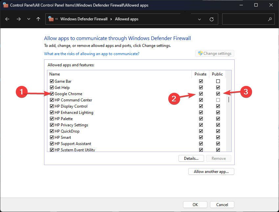Toggle HP Smart Private checkbox
Viewport: 279px width, 212px height.
tap(201, 138)
